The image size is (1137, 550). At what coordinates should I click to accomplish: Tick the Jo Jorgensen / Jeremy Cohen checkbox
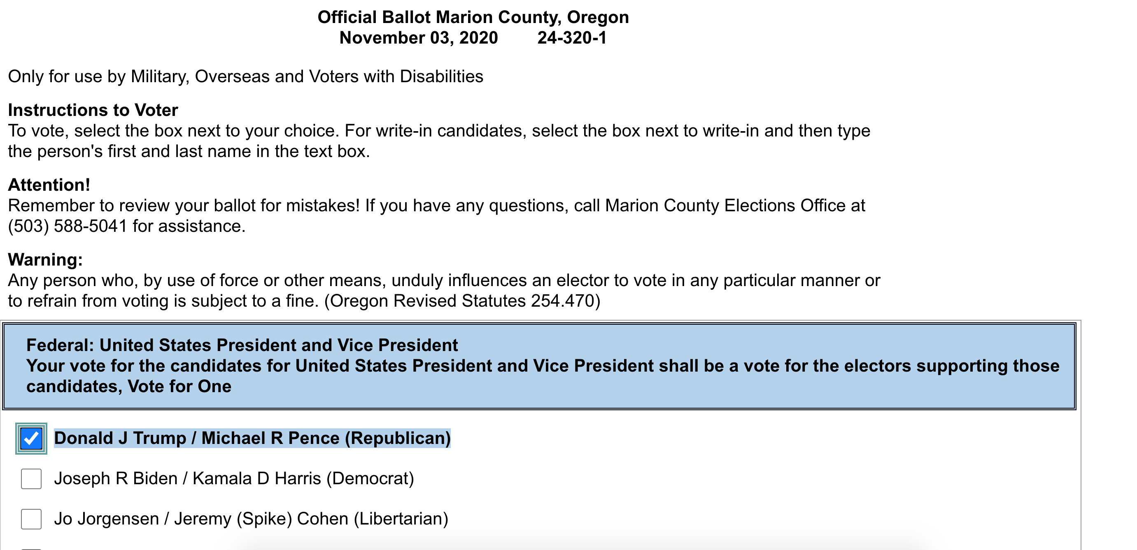[x=31, y=519]
